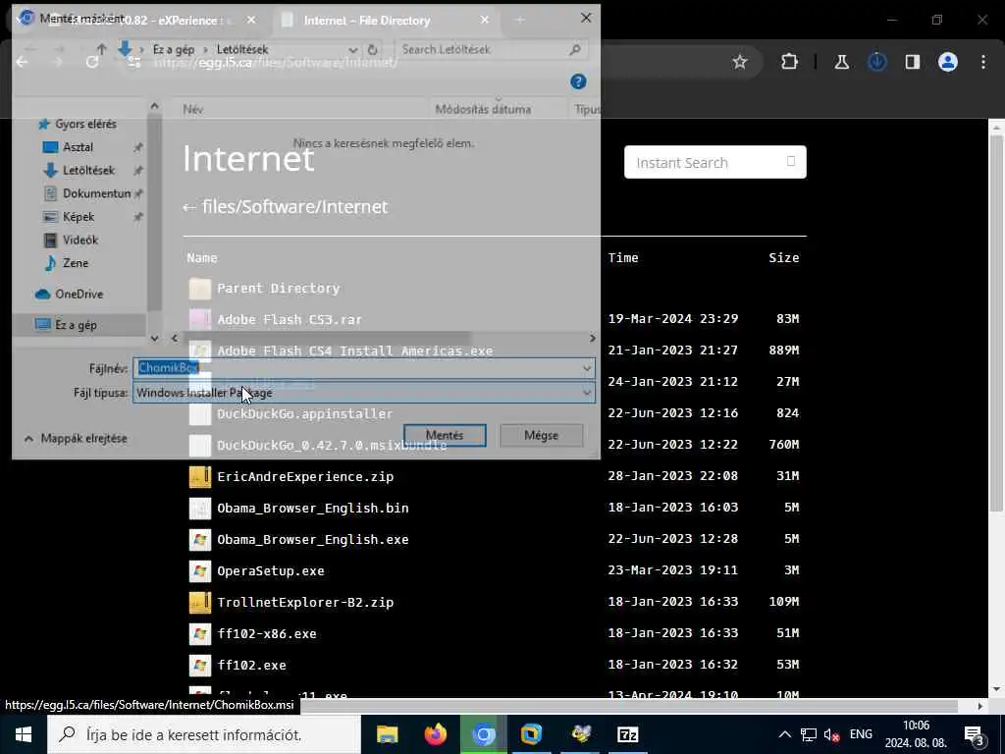Select Asztal in the quick access sidebar

[x=78, y=147]
